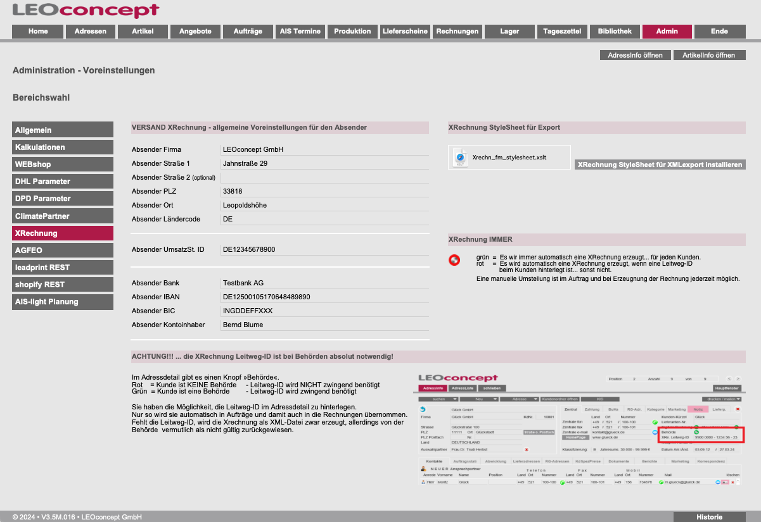Install the XRechnung StyleSheet für XMLexport

(x=660, y=165)
